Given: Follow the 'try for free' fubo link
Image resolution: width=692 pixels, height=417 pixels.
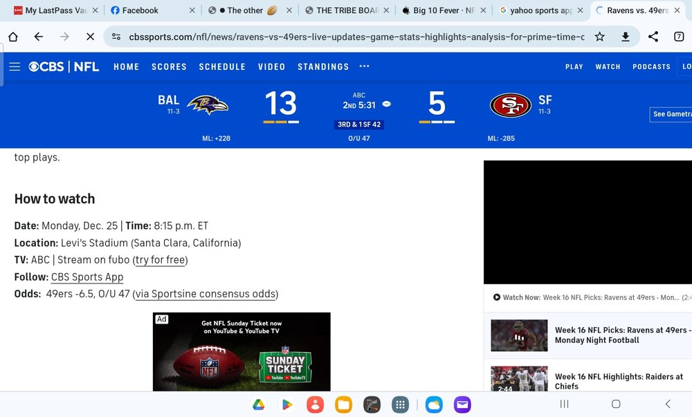Looking at the screenshot, I should click(161, 260).
